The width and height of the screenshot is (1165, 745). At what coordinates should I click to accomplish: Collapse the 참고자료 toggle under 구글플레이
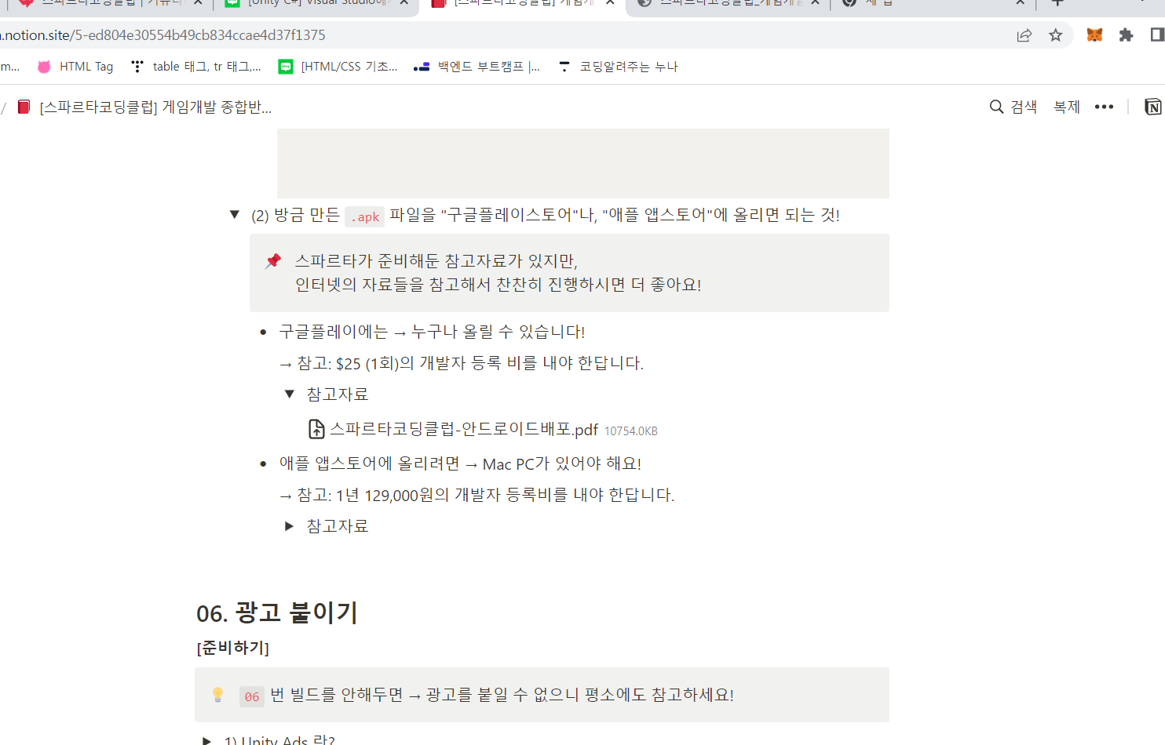click(x=289, y=394)
